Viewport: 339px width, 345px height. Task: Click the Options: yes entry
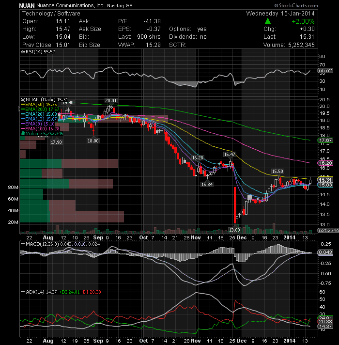tap(188, 29)
